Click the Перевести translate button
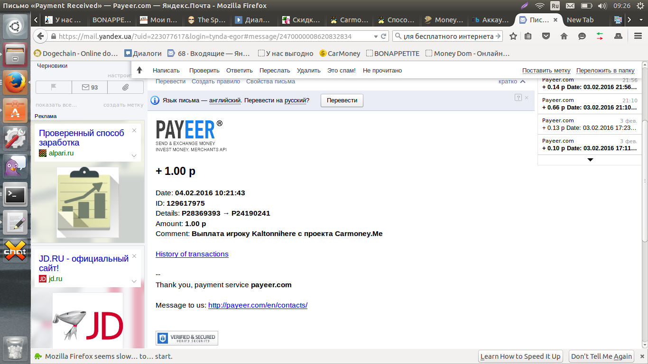648x364 pixels. point(342,100)
